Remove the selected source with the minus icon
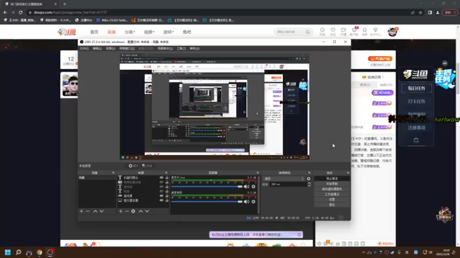 pos(126,211)
